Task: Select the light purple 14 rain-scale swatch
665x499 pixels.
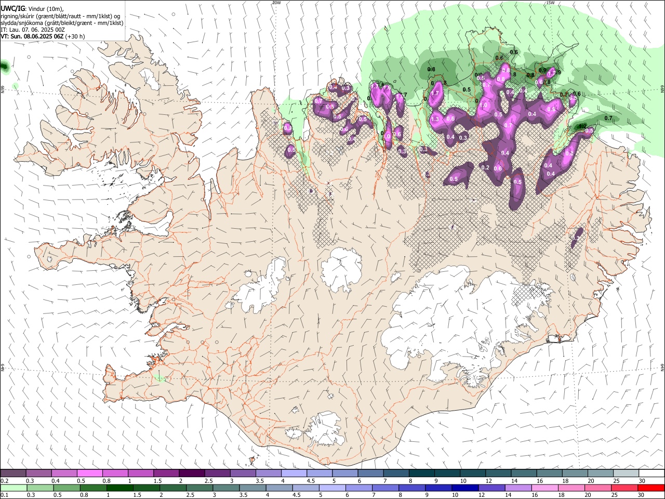Action: click(518, 488)
